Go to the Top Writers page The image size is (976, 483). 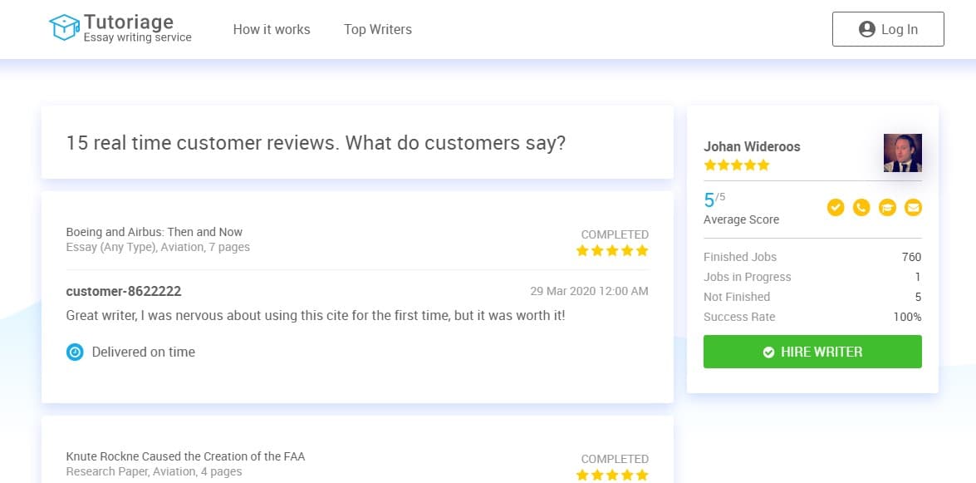pyautogui.click(x=378, y=29)
